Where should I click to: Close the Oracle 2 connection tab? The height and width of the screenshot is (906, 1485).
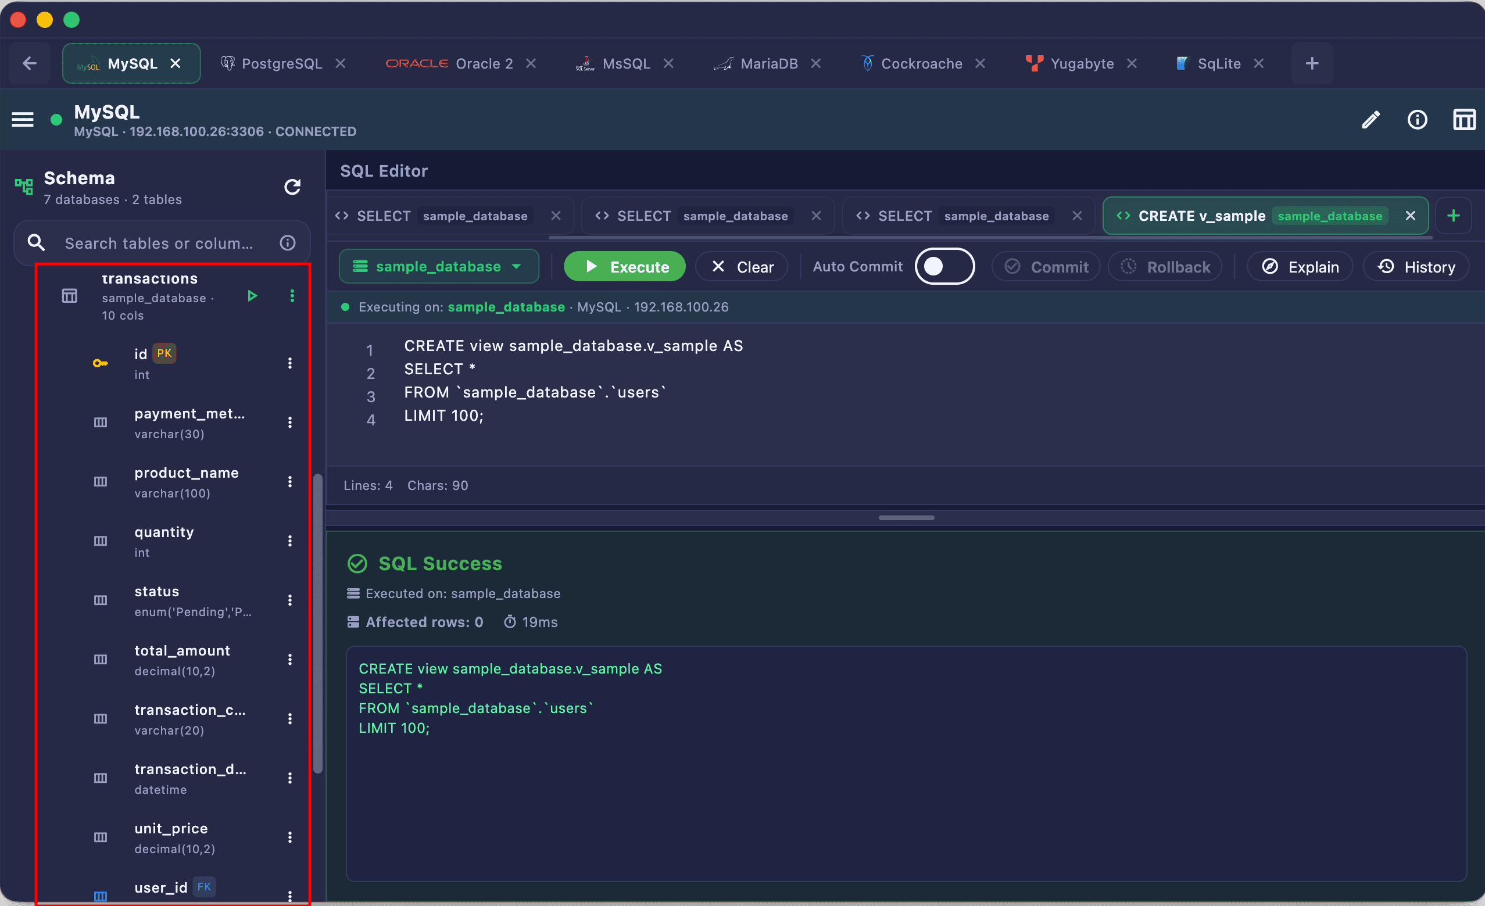click(x=531, y=63)
